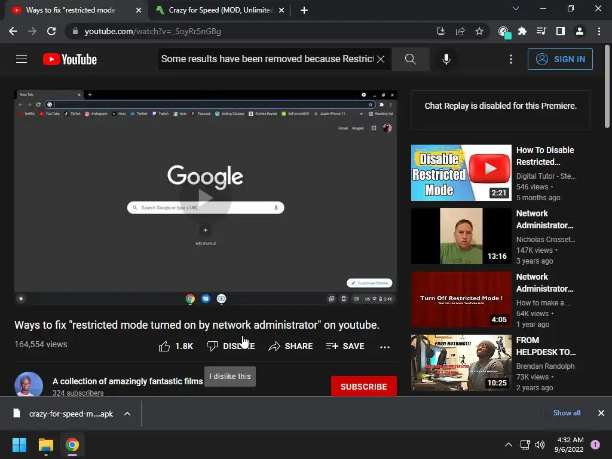
Task: Click share this page icon in address bar
Action: coord(460,31)
